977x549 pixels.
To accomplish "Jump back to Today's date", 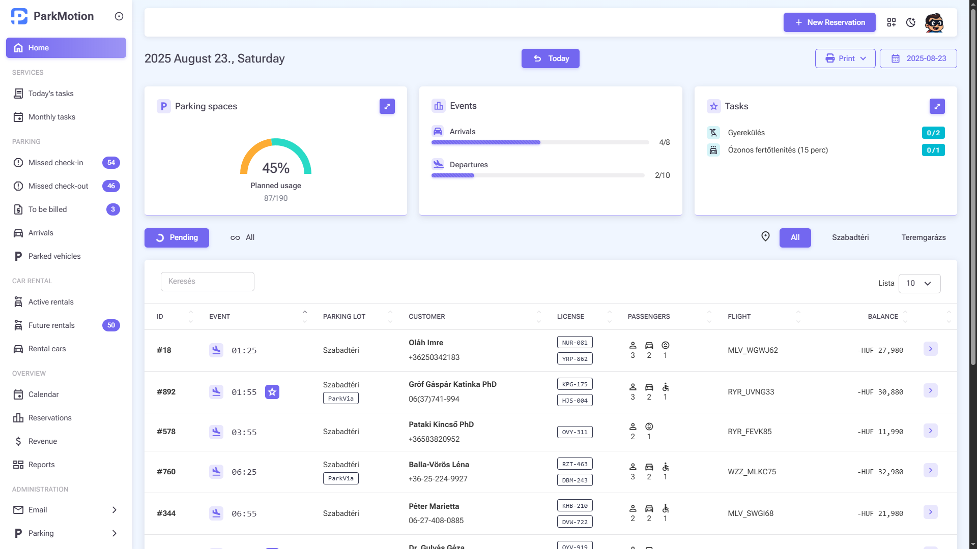I will [550, 58].
